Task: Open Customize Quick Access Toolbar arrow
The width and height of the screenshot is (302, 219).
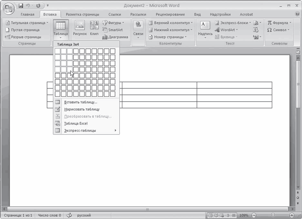Action: pyautogui.click(x=48, y=6)
